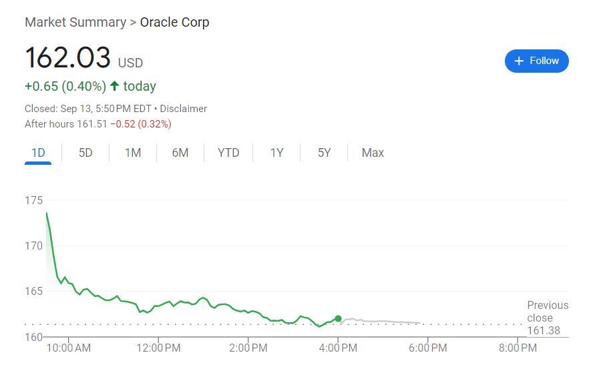Select the Max time range
595x373 pixels.
coord(373,153)
